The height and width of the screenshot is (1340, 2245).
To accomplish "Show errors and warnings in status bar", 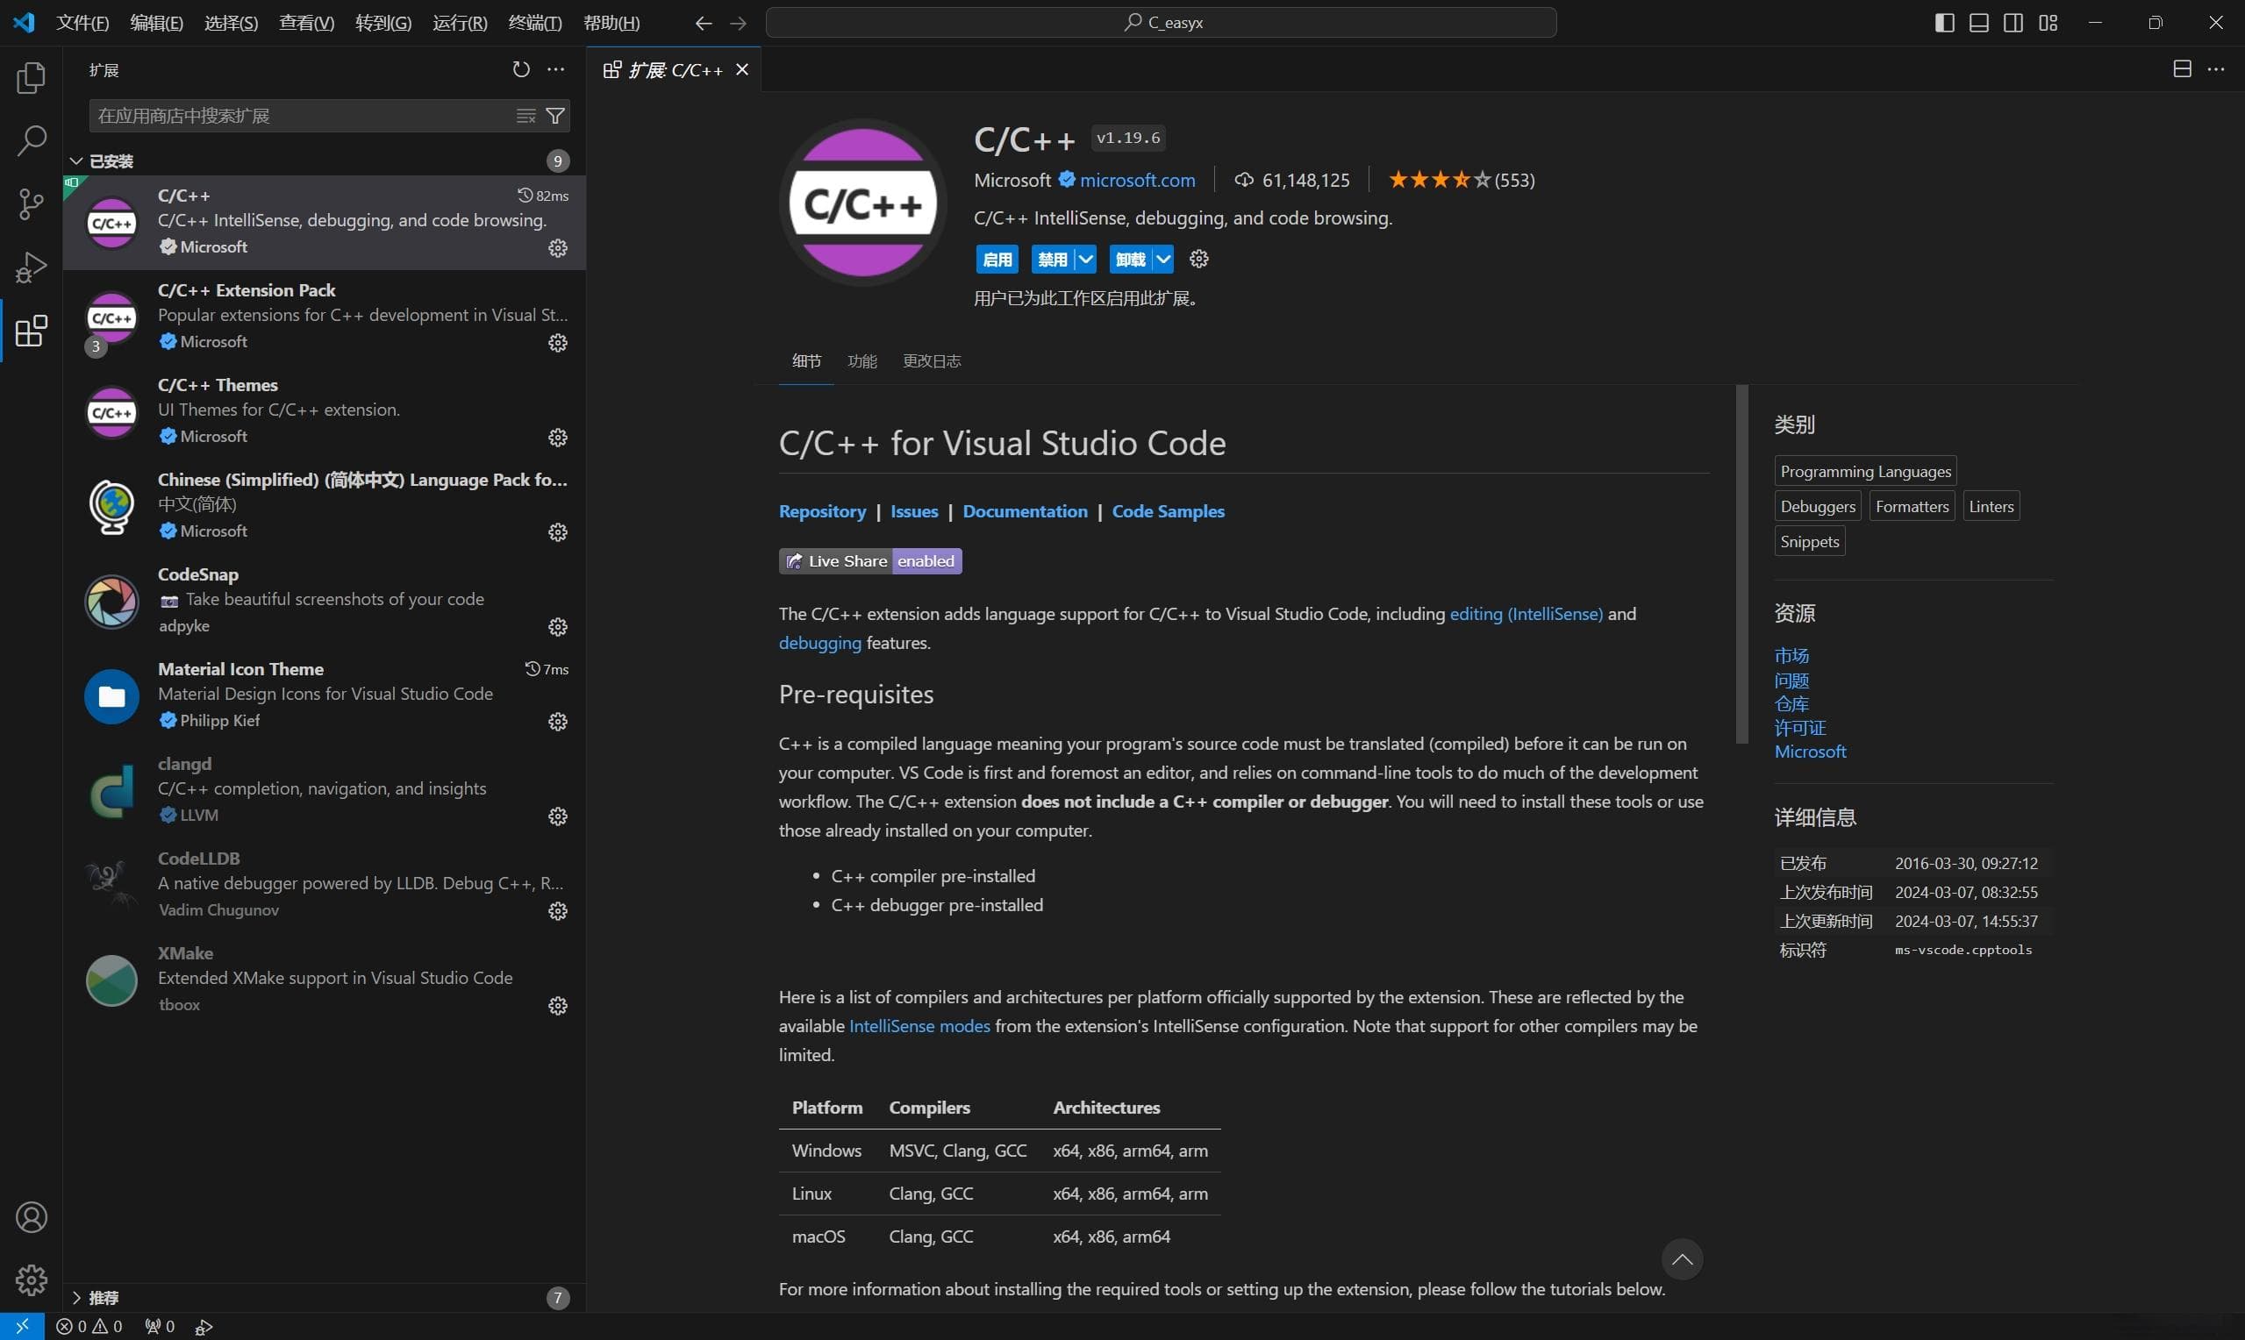I will (x=89, y=1327).
